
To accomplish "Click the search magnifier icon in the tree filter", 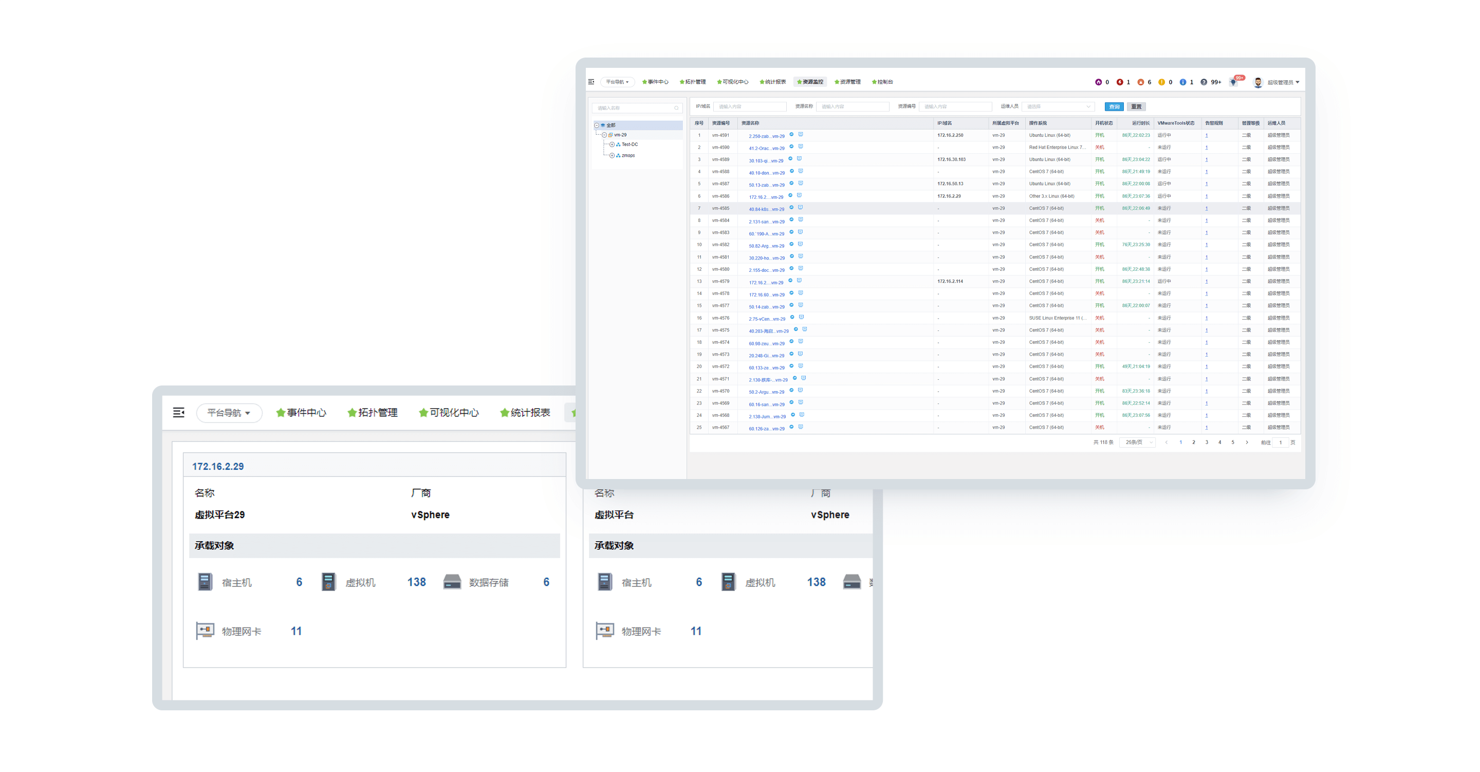I will point(676,108).
